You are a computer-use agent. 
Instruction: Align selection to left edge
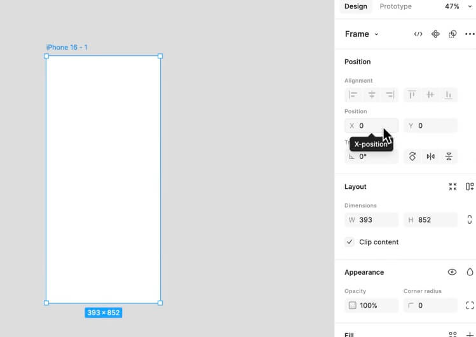[x=353, y=95]
